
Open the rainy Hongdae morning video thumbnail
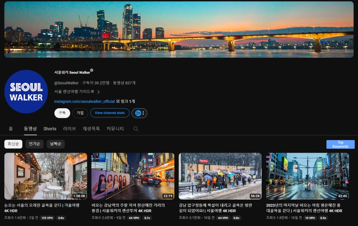[x=308, y=176]
